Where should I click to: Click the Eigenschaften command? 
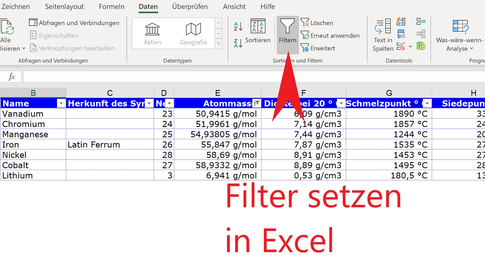coord(54,36)
